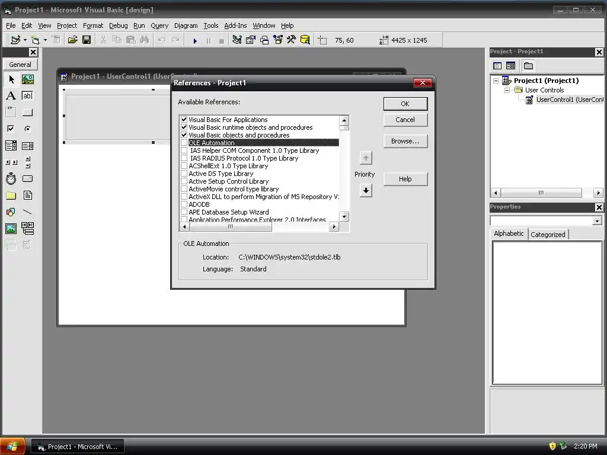Uncheck Visual Basic objects and procedures
This screenshot has width=607, height=455.
pyautogui.click(x=184, y=135)
